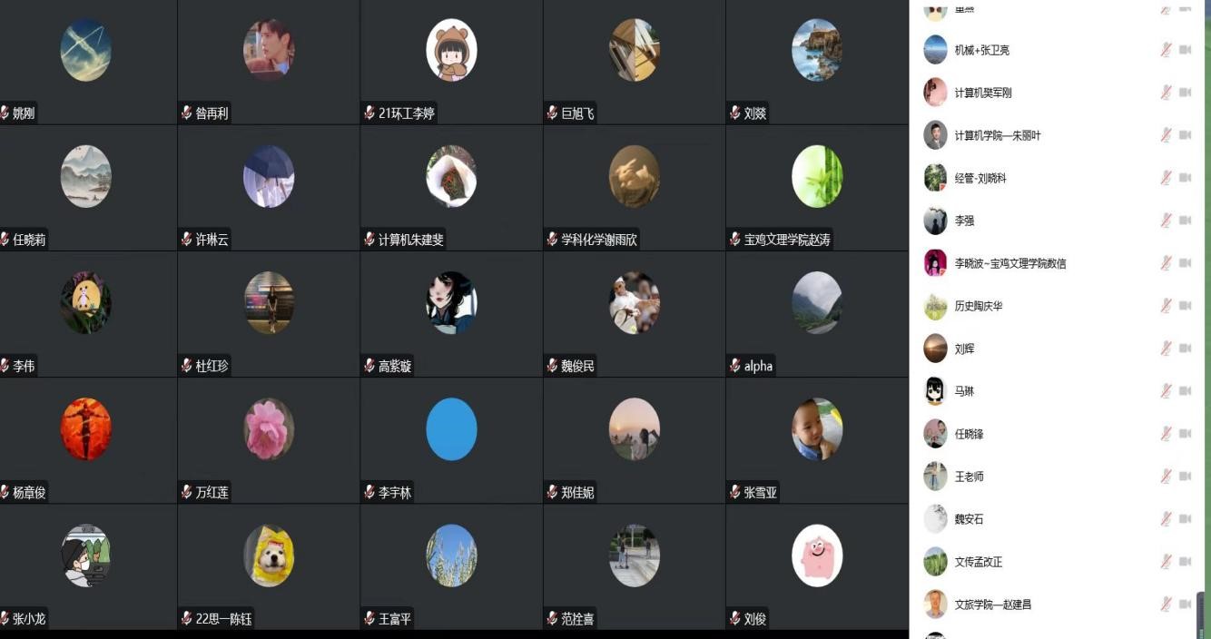Click the mic icon on 姚刚's video tile
Screen dimensions: 1211x639
tap(5, 113)
